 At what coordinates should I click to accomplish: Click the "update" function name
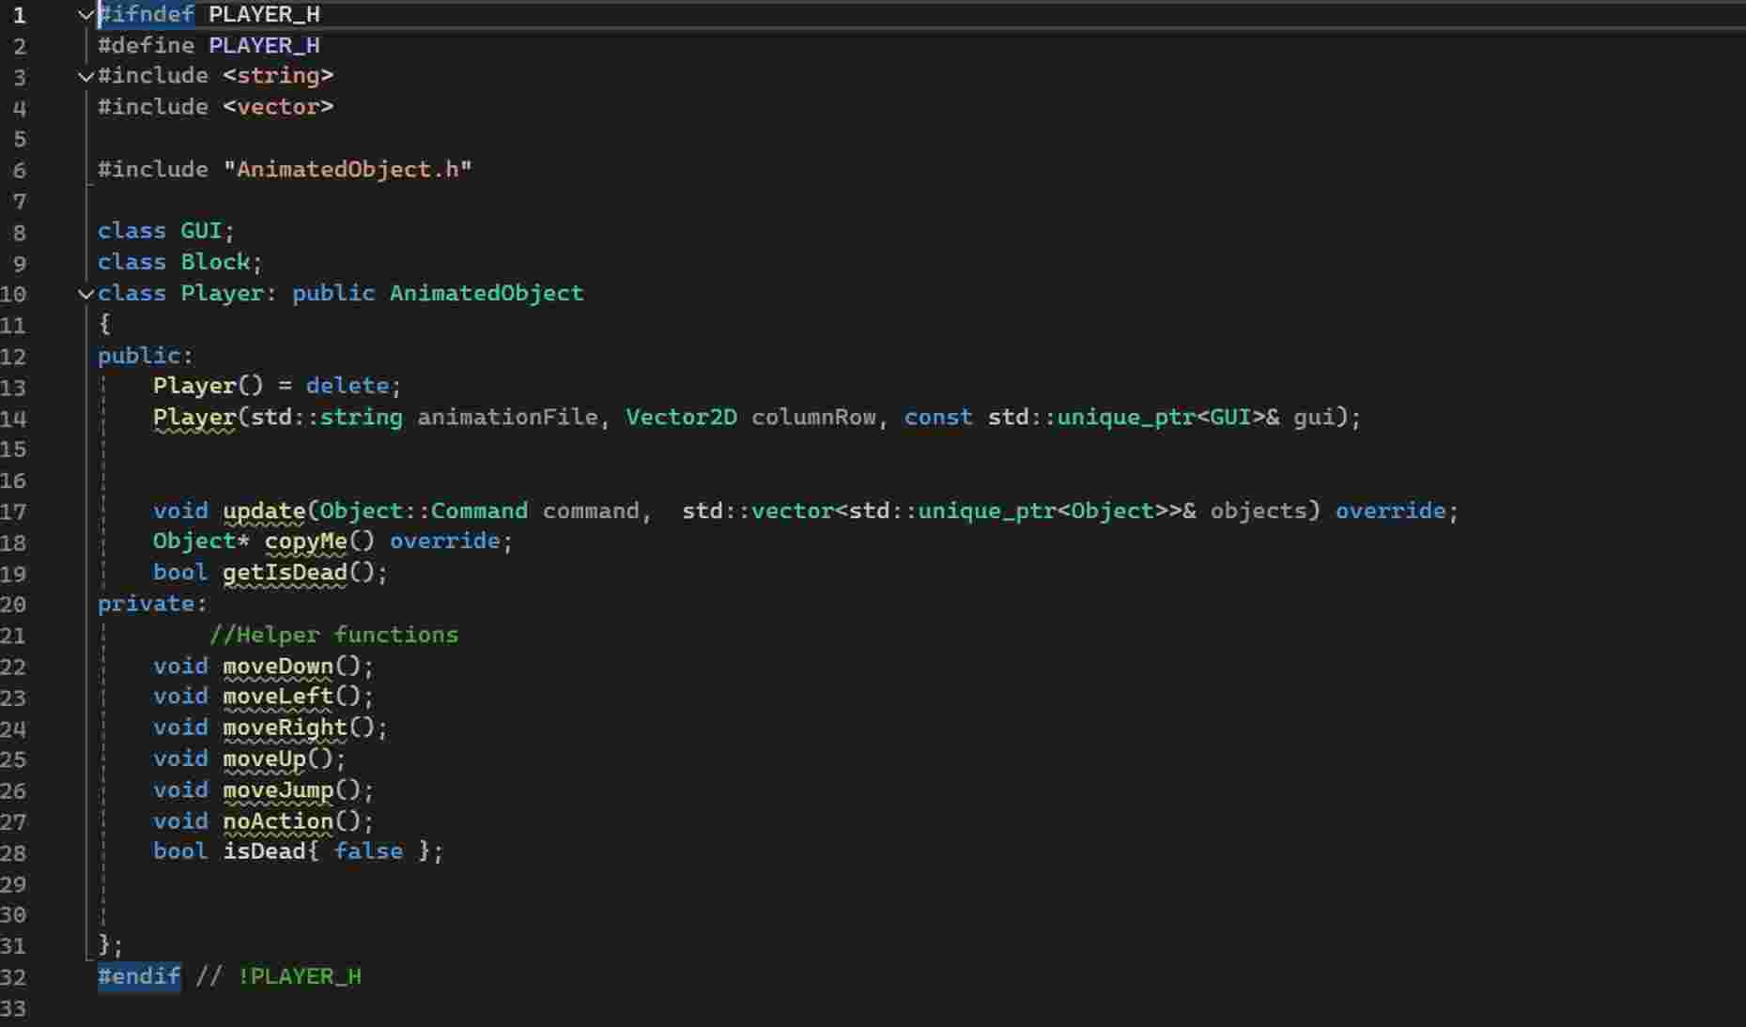(x=264, y=511)
